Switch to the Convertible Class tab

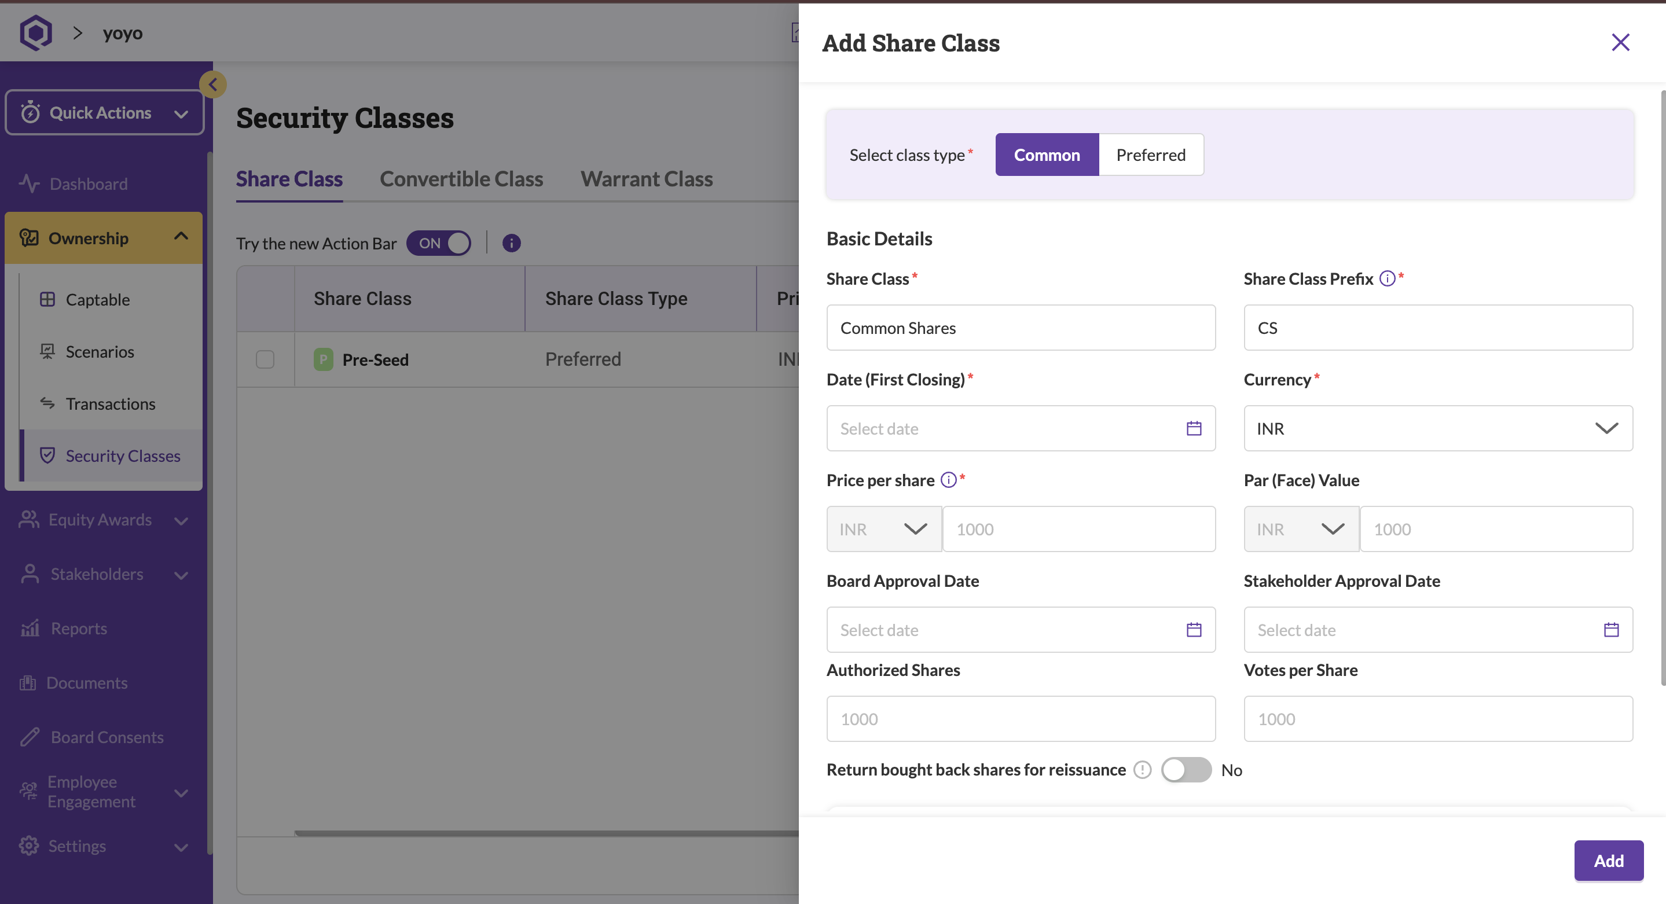[461, 179]
